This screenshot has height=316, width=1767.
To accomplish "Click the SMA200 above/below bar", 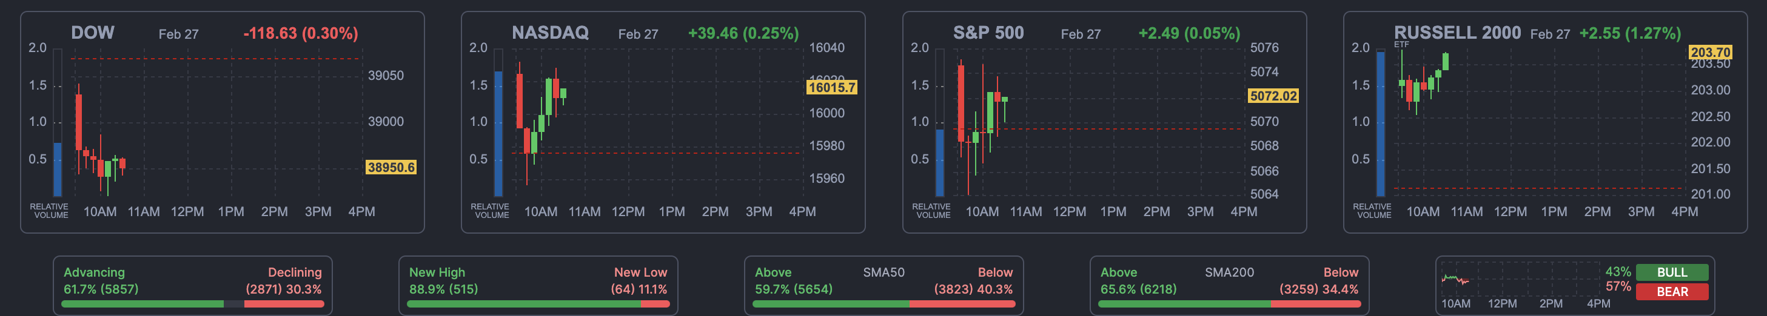I will click(1230, 304).
